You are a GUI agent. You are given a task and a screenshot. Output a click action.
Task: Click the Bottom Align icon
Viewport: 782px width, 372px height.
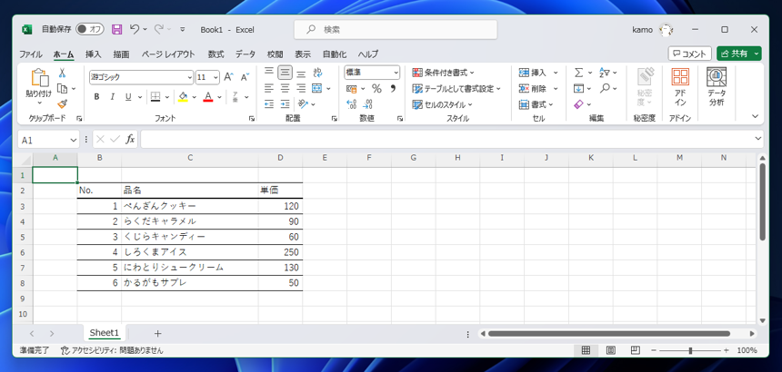tap(301, 73)
